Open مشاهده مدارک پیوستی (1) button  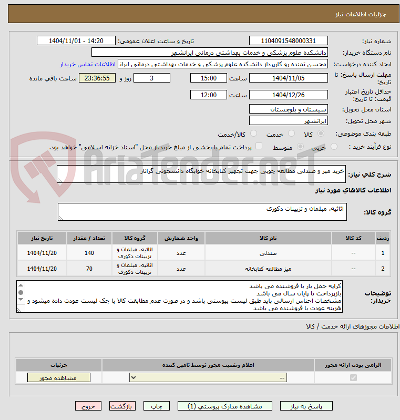coord(225,406)
